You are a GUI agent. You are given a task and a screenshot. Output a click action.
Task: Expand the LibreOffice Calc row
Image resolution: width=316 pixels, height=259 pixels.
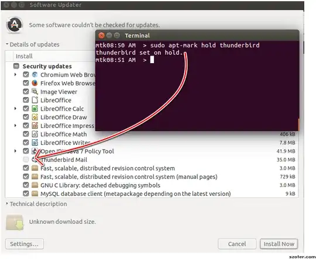pyautogui.click(x=15, y=109)
